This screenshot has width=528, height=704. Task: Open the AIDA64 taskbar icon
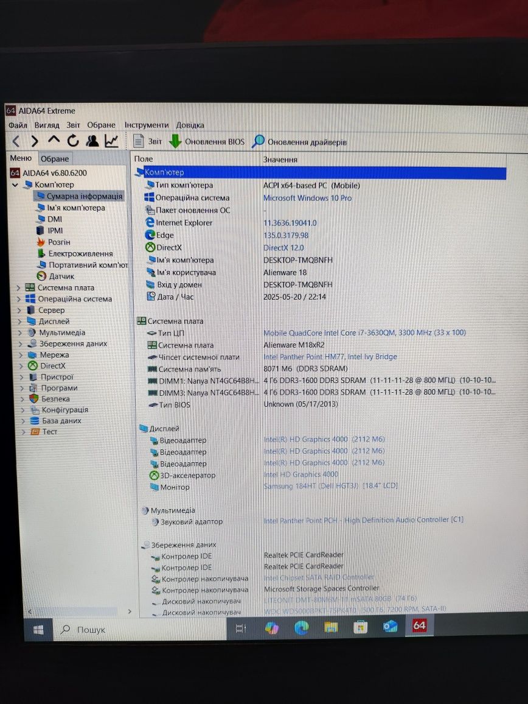419,625
